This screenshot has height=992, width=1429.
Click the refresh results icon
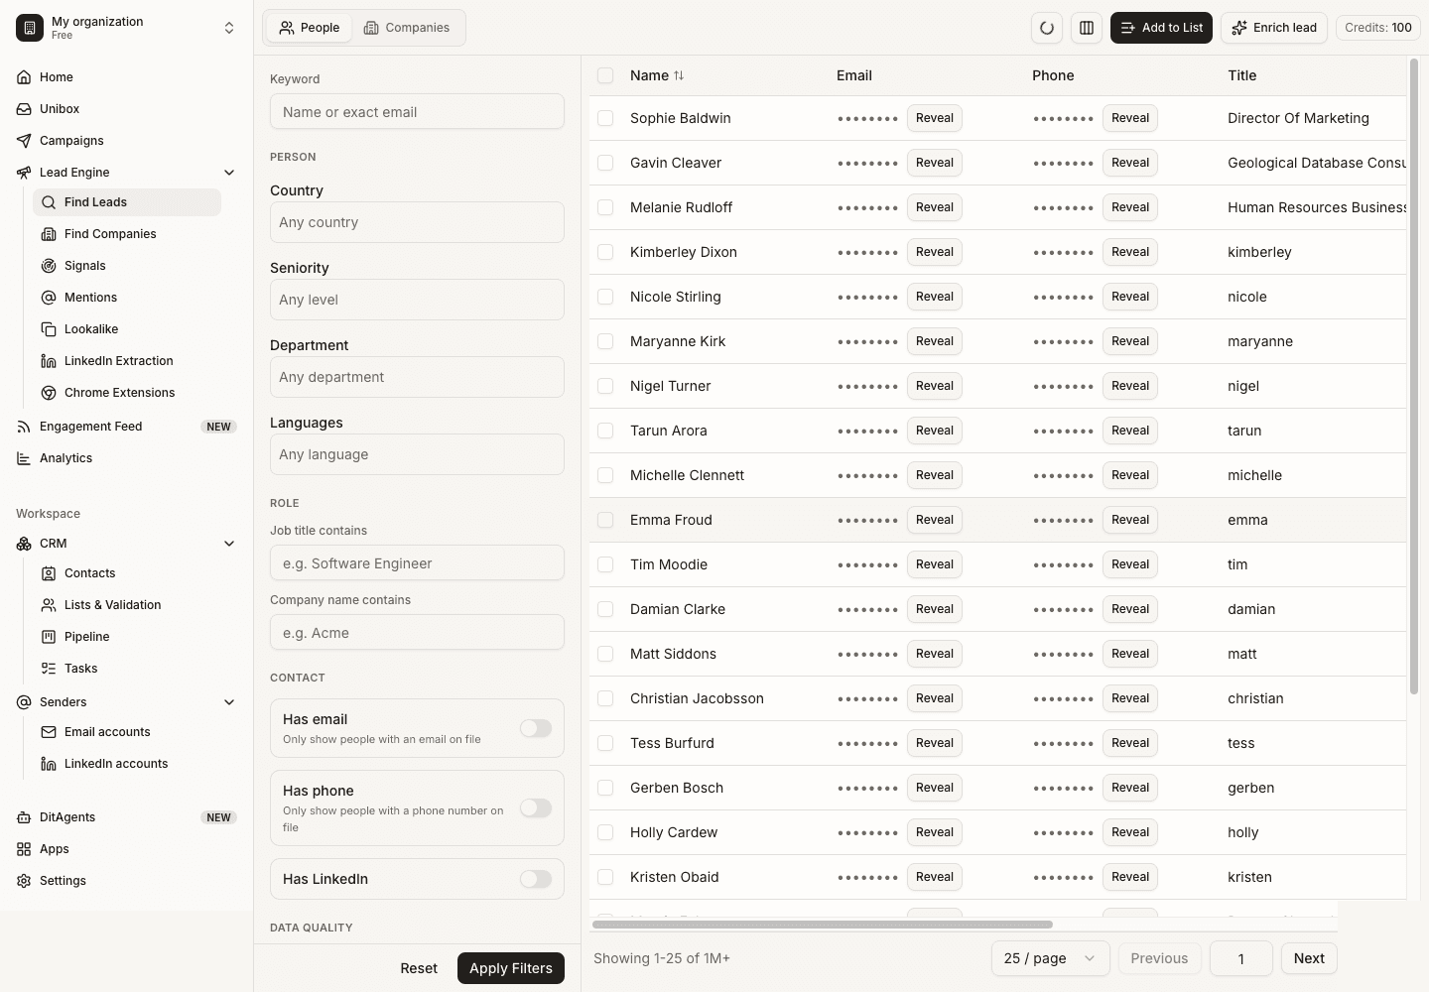tap(1047, 28)
